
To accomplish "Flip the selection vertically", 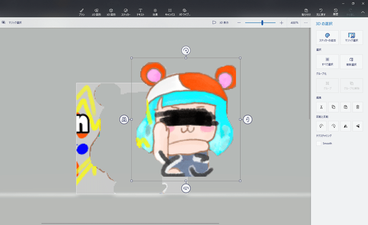I will (x=357, y=126).
